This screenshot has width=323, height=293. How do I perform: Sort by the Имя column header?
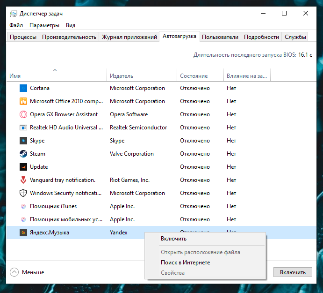tap(57, 75)
